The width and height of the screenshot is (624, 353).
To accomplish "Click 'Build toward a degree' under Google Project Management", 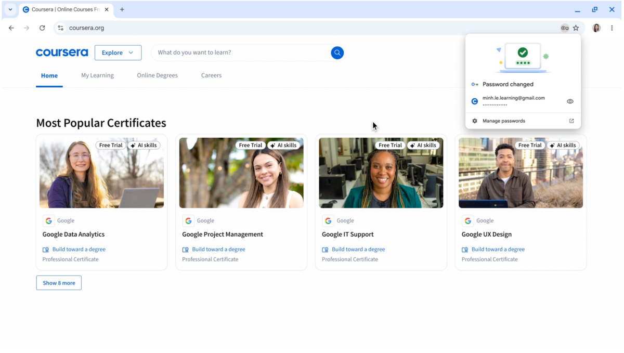I will tap(218, 250).
